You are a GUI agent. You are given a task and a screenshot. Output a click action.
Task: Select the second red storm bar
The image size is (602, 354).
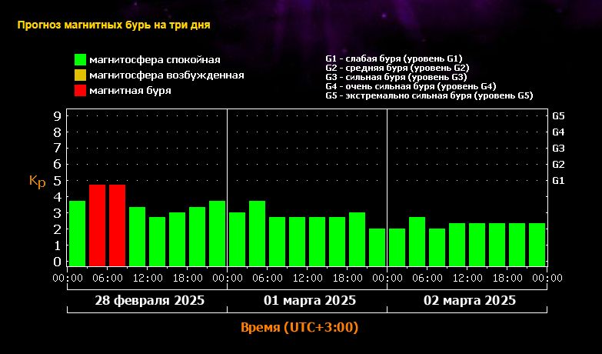point(117,225)
